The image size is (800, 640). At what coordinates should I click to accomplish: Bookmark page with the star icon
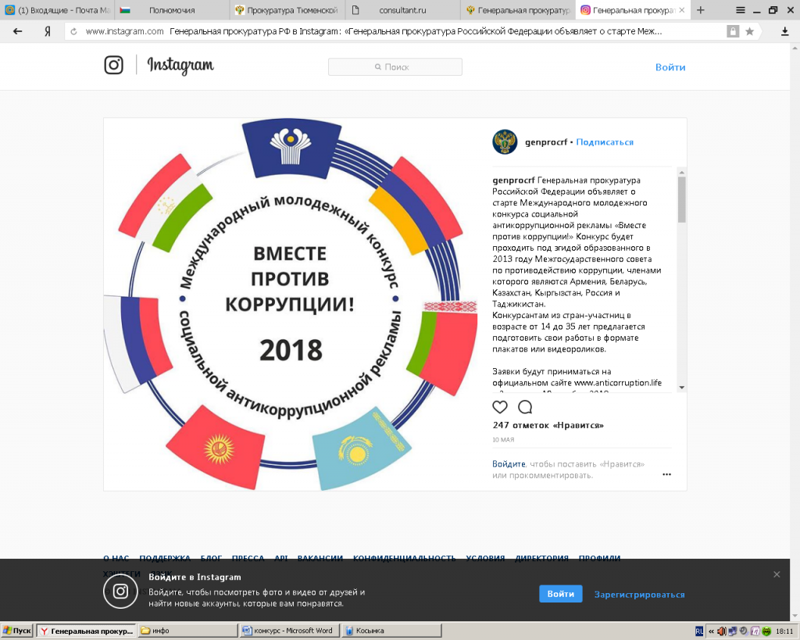click(x=750, y=31)
